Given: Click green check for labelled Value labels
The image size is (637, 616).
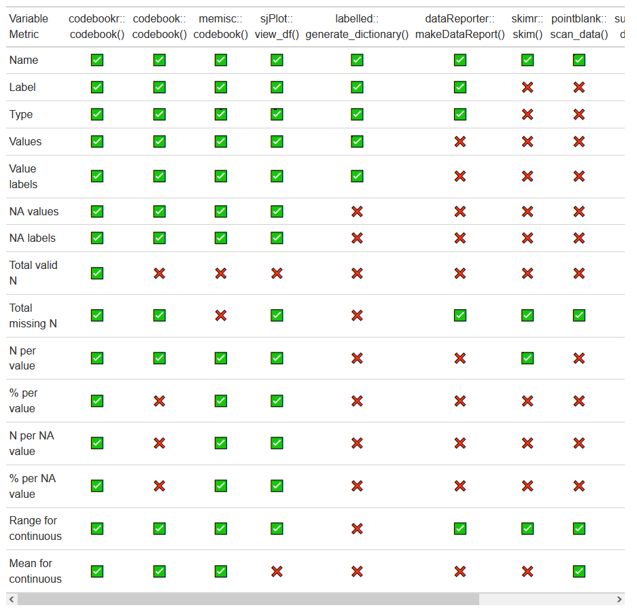Looking at the screenshot, I should 357,177.
